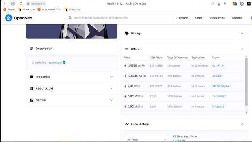The image size is (252, 142).
Task: Open the База знаний NEW bookmark
Action: [49, 9]
